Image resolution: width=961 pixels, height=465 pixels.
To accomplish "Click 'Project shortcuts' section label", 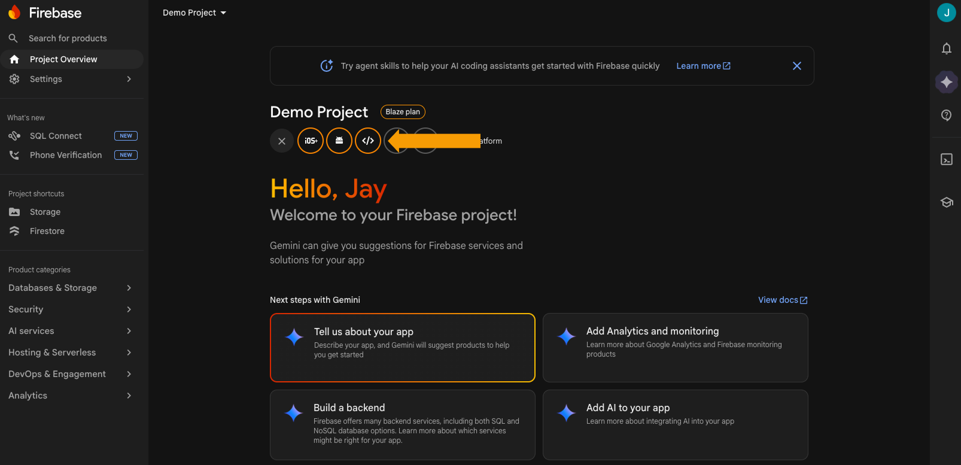I will tap(36, 194).
